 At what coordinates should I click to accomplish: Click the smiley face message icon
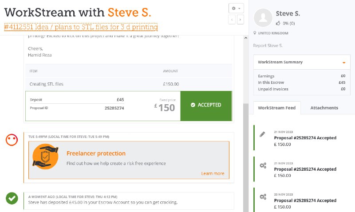[x=12, y=140]
